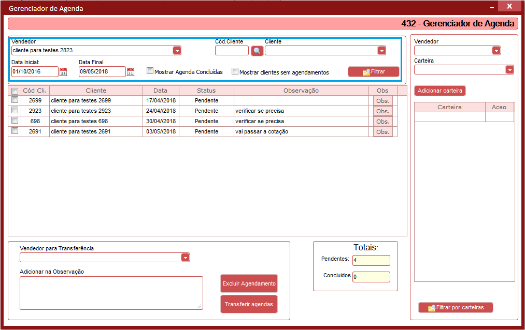Click the Data Inicial field with 01/10/2016
The width and height of the screenshot is (525, 330).
(35, 71)
